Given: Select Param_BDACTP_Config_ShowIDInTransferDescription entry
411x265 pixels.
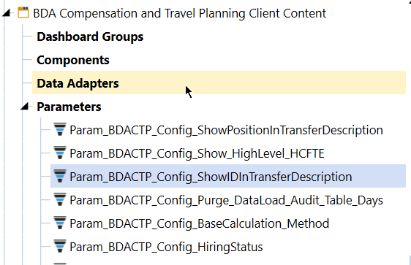Looking at the screenshot, I should point(211,177).
